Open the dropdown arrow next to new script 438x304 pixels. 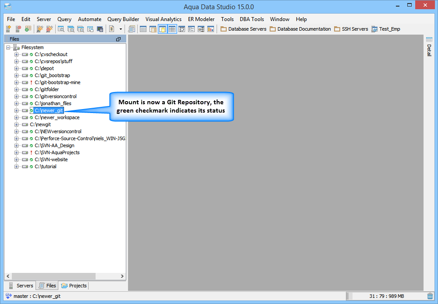pos(121,29)
